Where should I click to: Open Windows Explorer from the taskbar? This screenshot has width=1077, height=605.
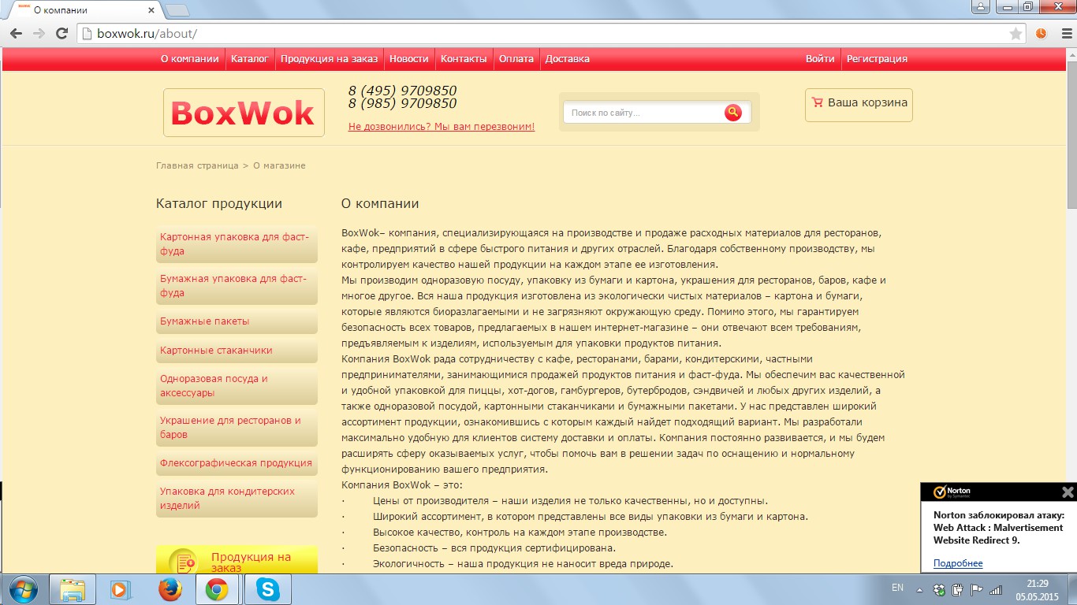tap(73, 589)
